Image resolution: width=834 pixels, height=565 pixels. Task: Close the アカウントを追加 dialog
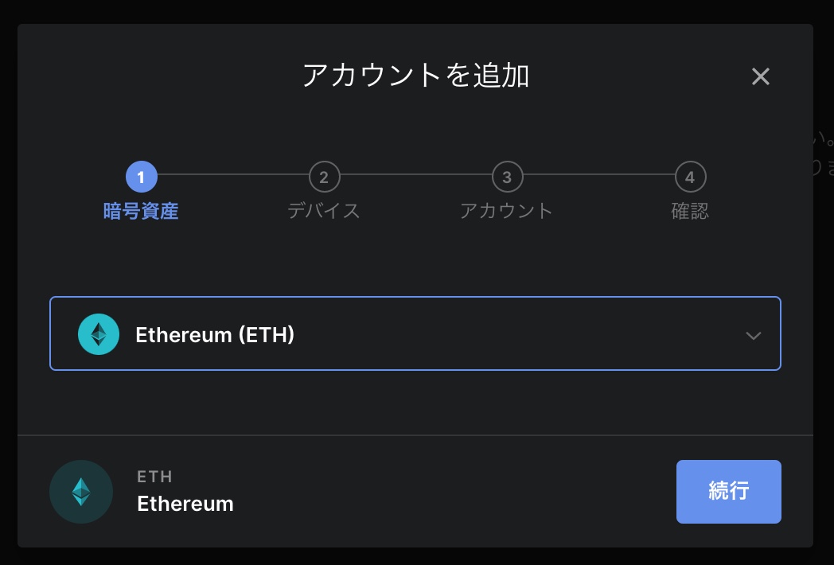761,76
